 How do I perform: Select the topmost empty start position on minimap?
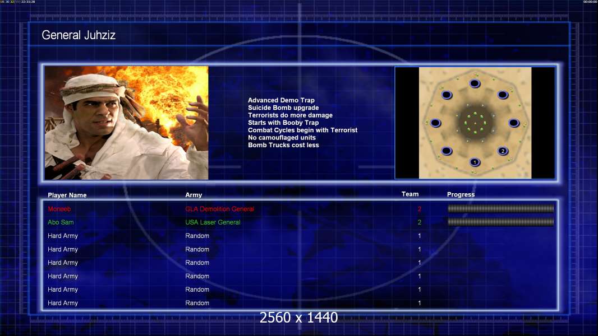click(475, 84)
